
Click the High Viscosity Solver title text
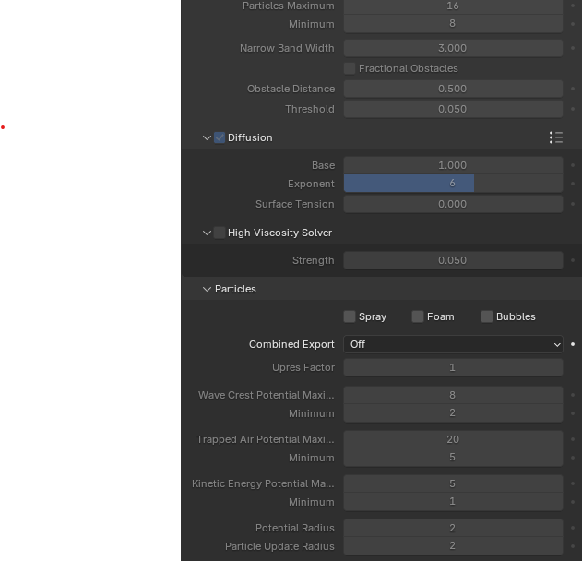[x=279, y=233]
